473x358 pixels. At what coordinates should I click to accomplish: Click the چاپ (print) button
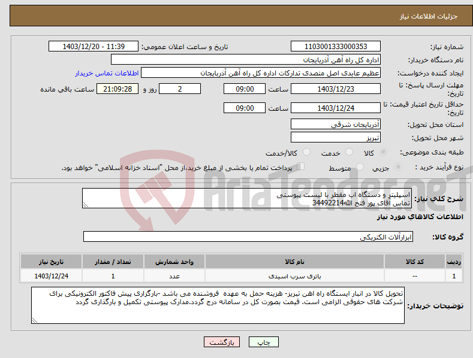263,342
